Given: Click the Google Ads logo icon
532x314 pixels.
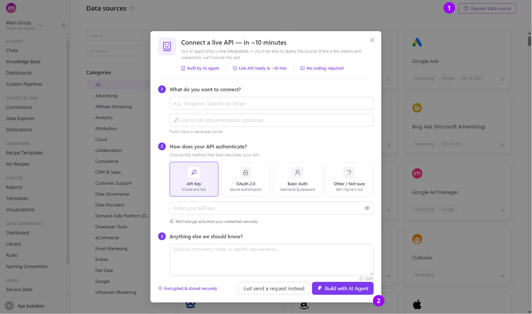Looking at the screenshot, I should point(417,42).
